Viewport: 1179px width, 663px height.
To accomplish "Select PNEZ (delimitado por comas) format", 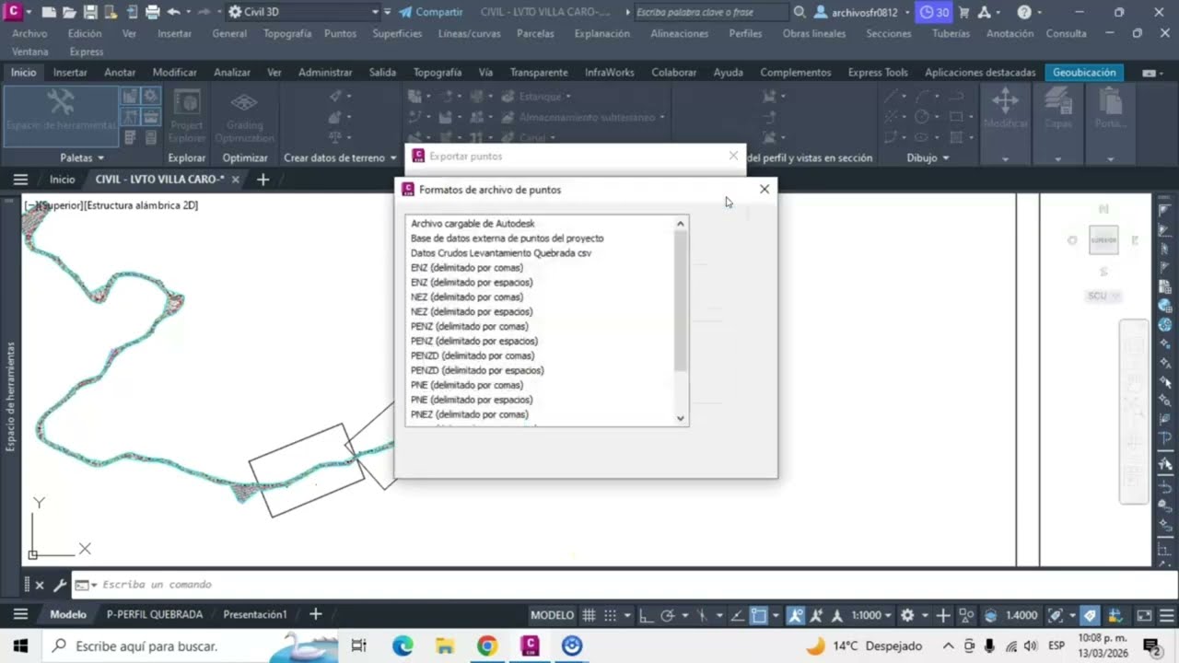I will click(470, 415).
